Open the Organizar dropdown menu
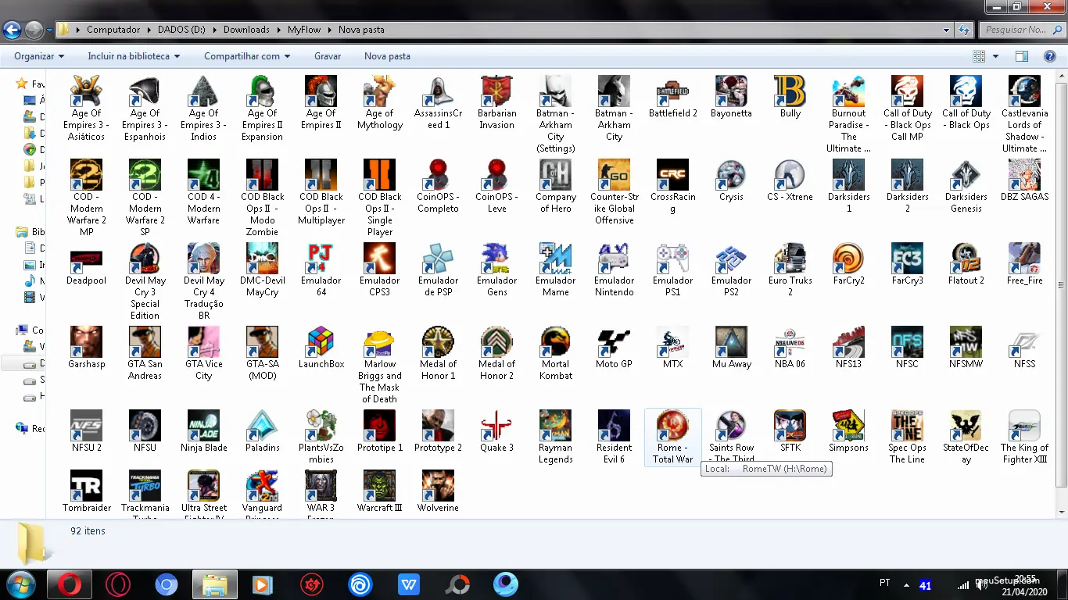The height and width of the screenshot is (600, 1068). tap(39, 56)
